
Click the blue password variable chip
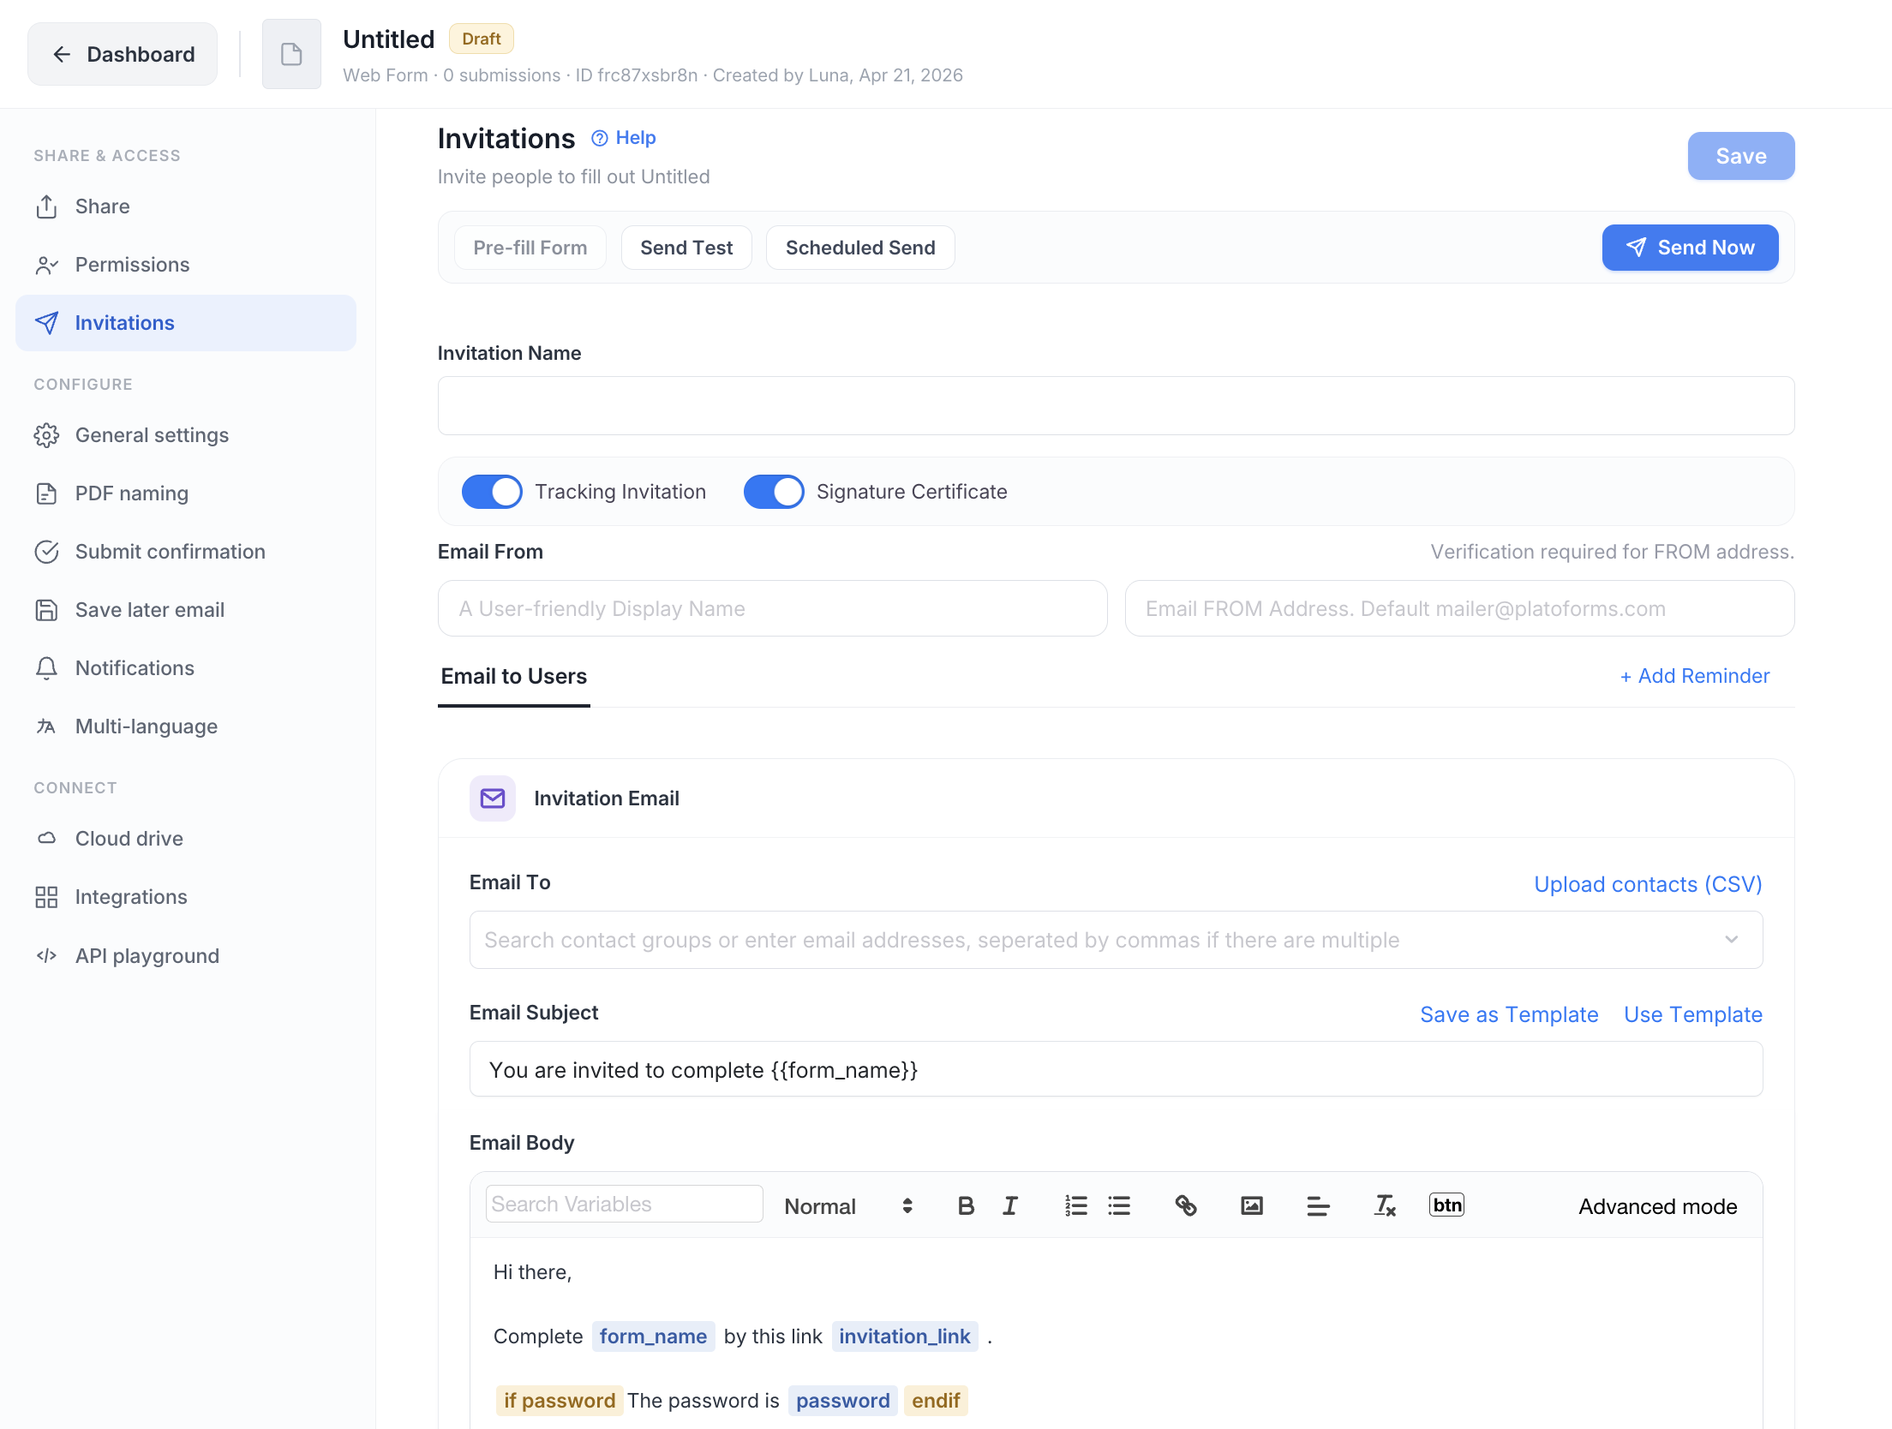tap(843, 1401)
